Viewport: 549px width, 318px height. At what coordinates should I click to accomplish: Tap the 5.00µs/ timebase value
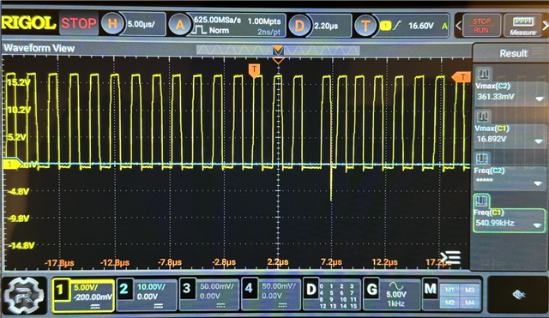[141, 24]
